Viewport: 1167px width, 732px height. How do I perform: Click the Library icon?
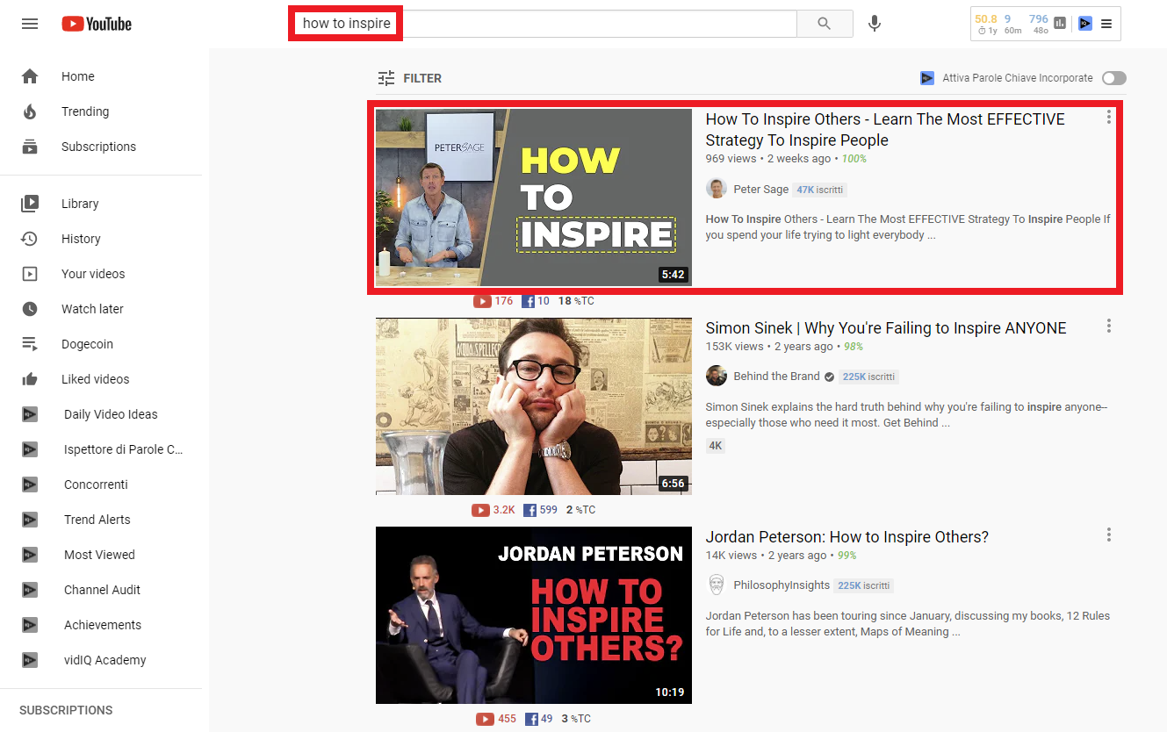[30, 204]
